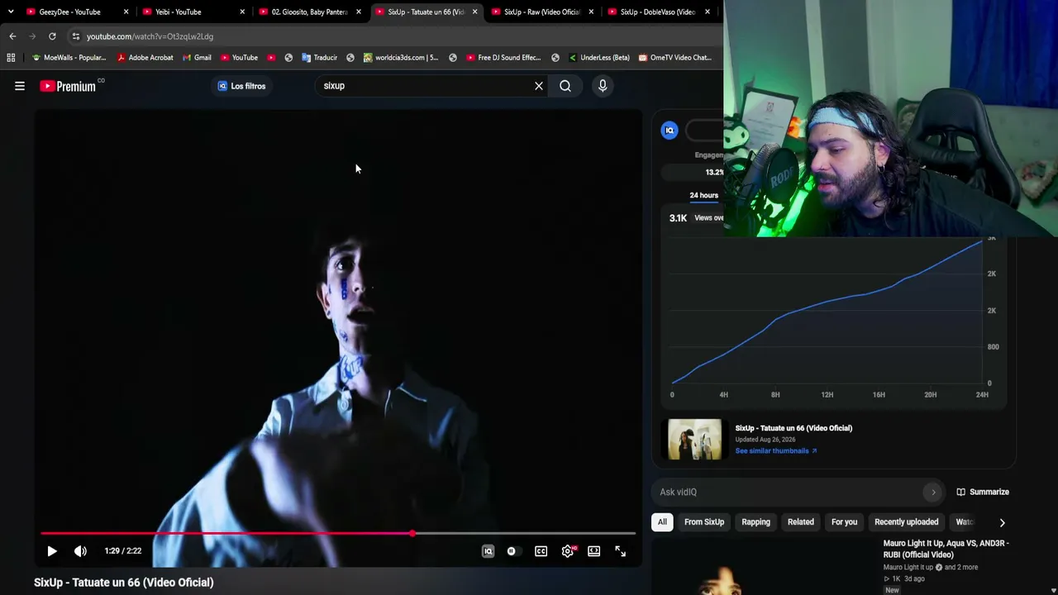
Task: Select the From SixUp filter chip
Action: tap(704, 522)
